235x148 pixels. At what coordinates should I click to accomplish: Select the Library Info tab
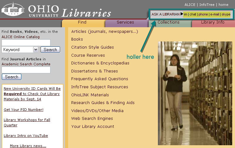coord(212,22)
